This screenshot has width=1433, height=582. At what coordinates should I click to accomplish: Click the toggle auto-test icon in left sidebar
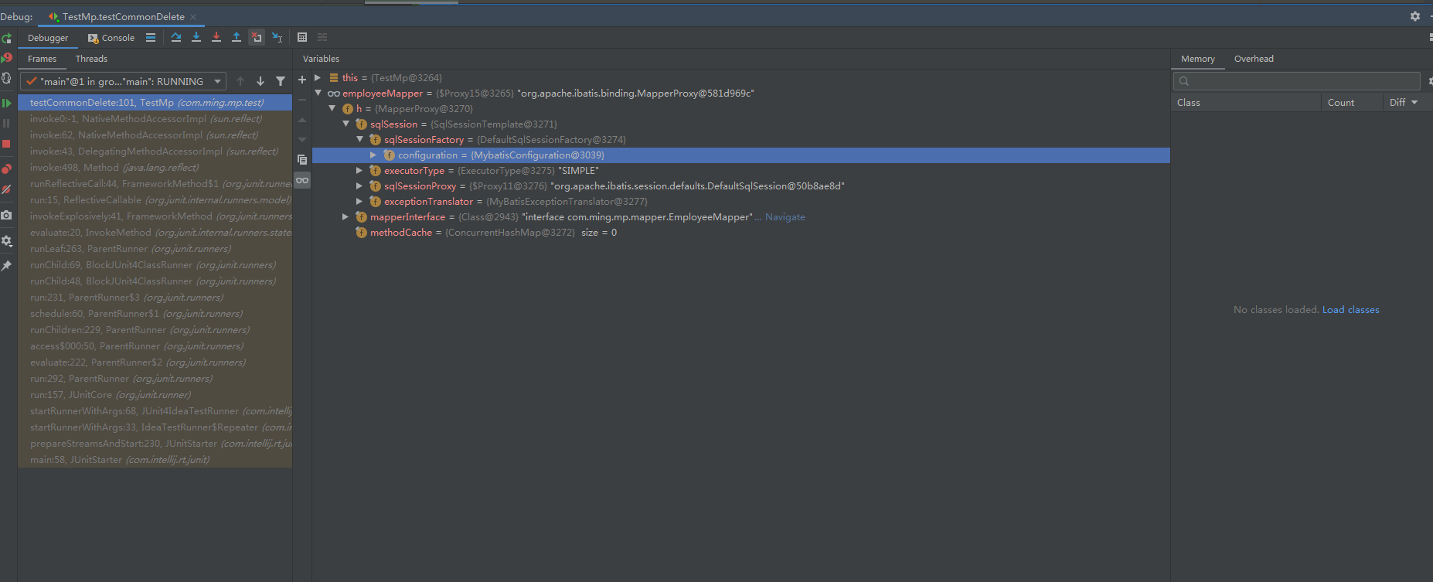tap(6, 78)
